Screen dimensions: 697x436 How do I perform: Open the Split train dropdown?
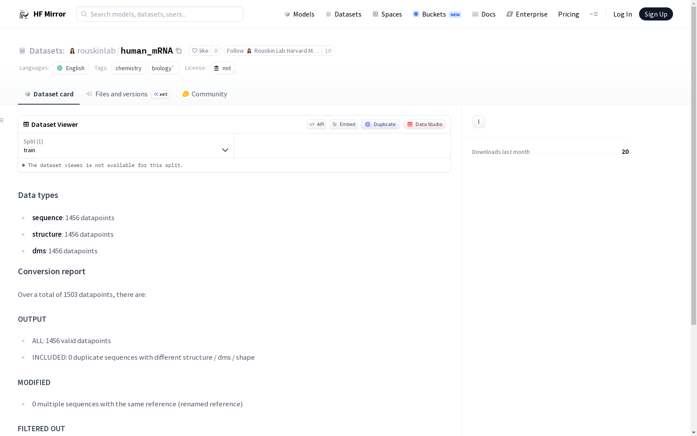[126, 146]
